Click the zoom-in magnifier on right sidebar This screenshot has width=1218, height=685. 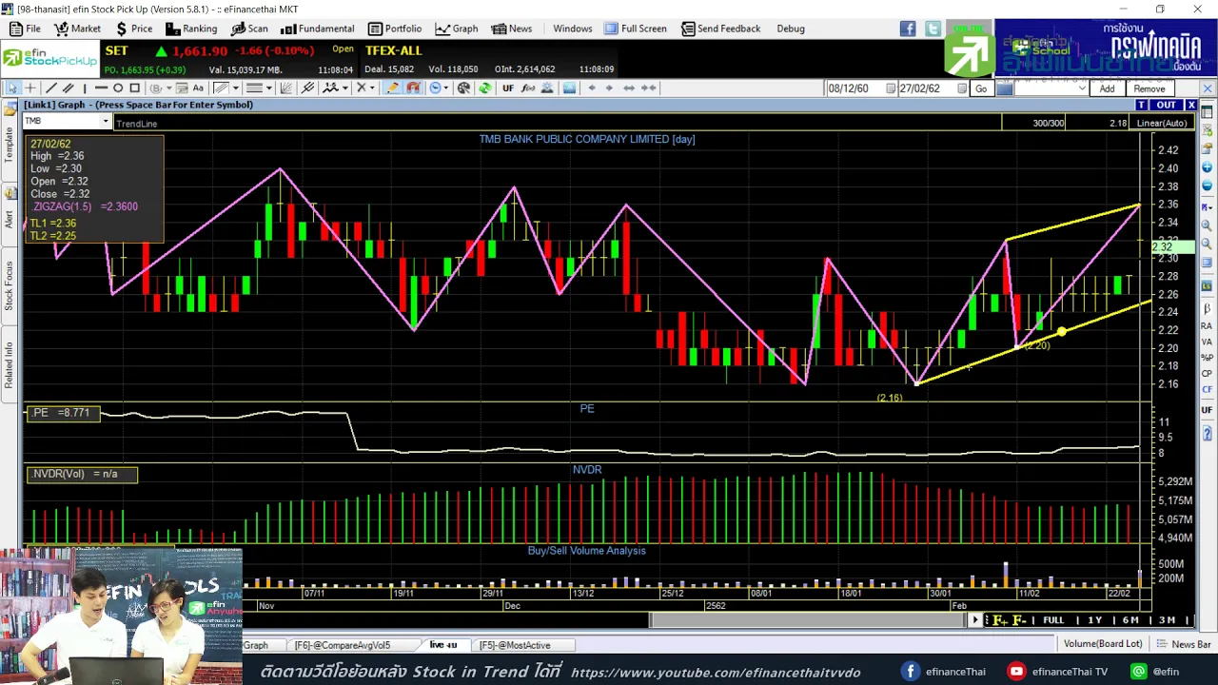click(x=1207, y=225)
